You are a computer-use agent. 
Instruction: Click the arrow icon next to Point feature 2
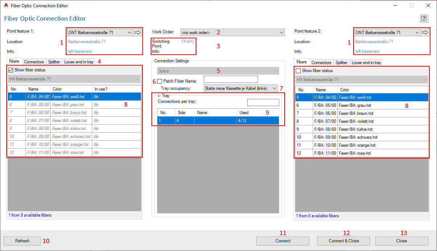(425, 33)
